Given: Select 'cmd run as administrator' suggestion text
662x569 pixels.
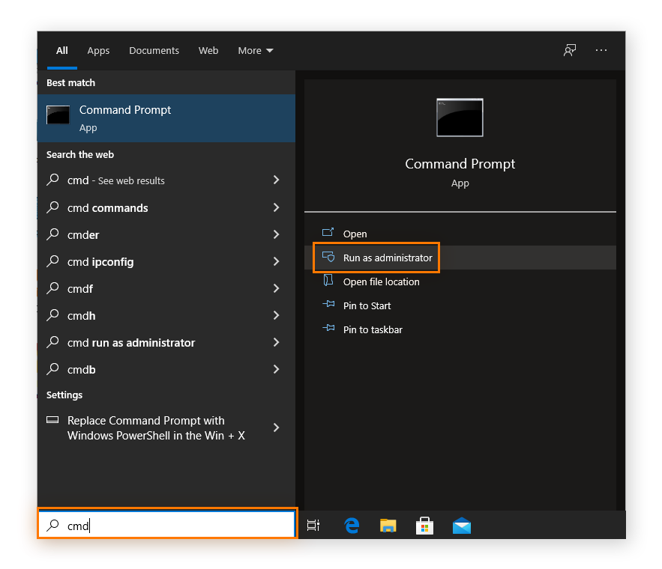Looking at the screenshot, I should (x=131, y=343).
